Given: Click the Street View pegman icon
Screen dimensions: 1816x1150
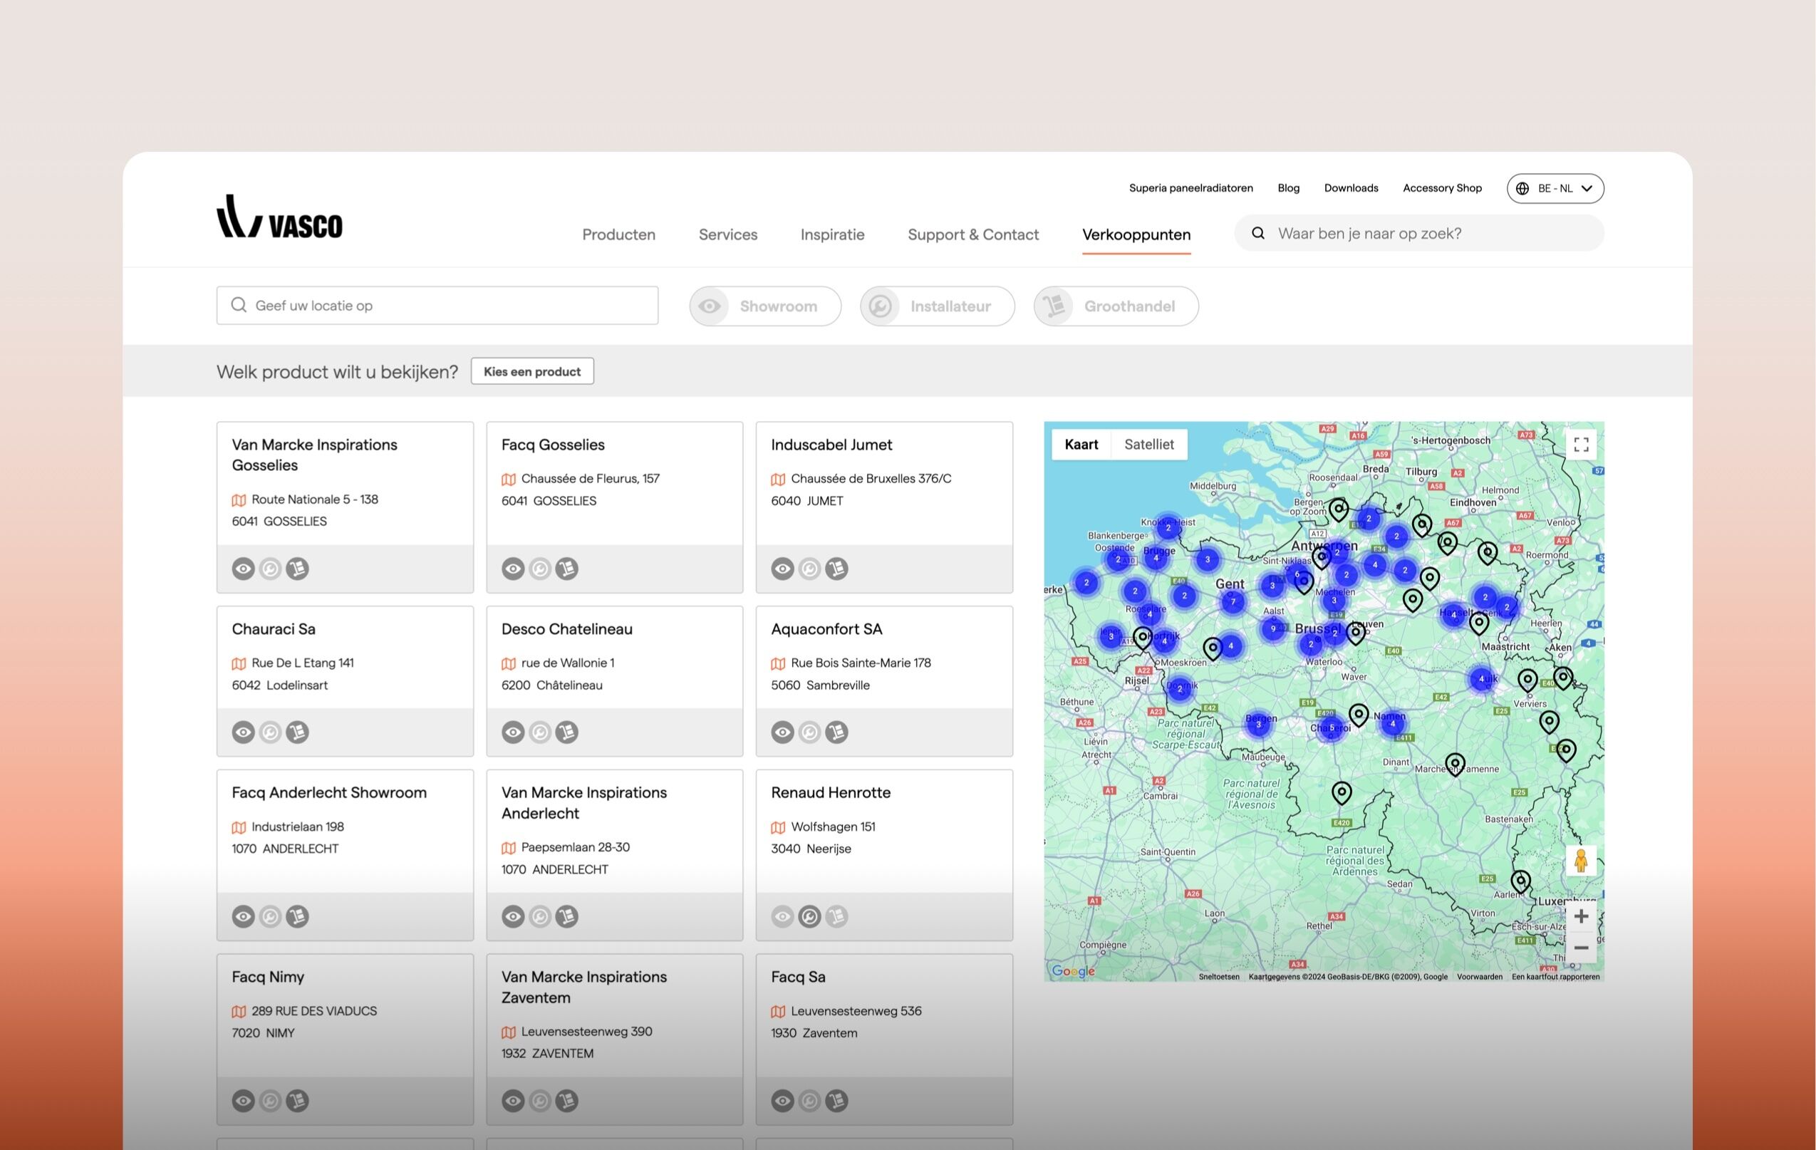Looking at the screenshot, I should click(x=1581, y=861).
